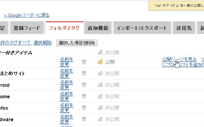Viewport: 204px width, 127px height.
Task: Click the 選択解除 link
Action: (x=43, y=43)
